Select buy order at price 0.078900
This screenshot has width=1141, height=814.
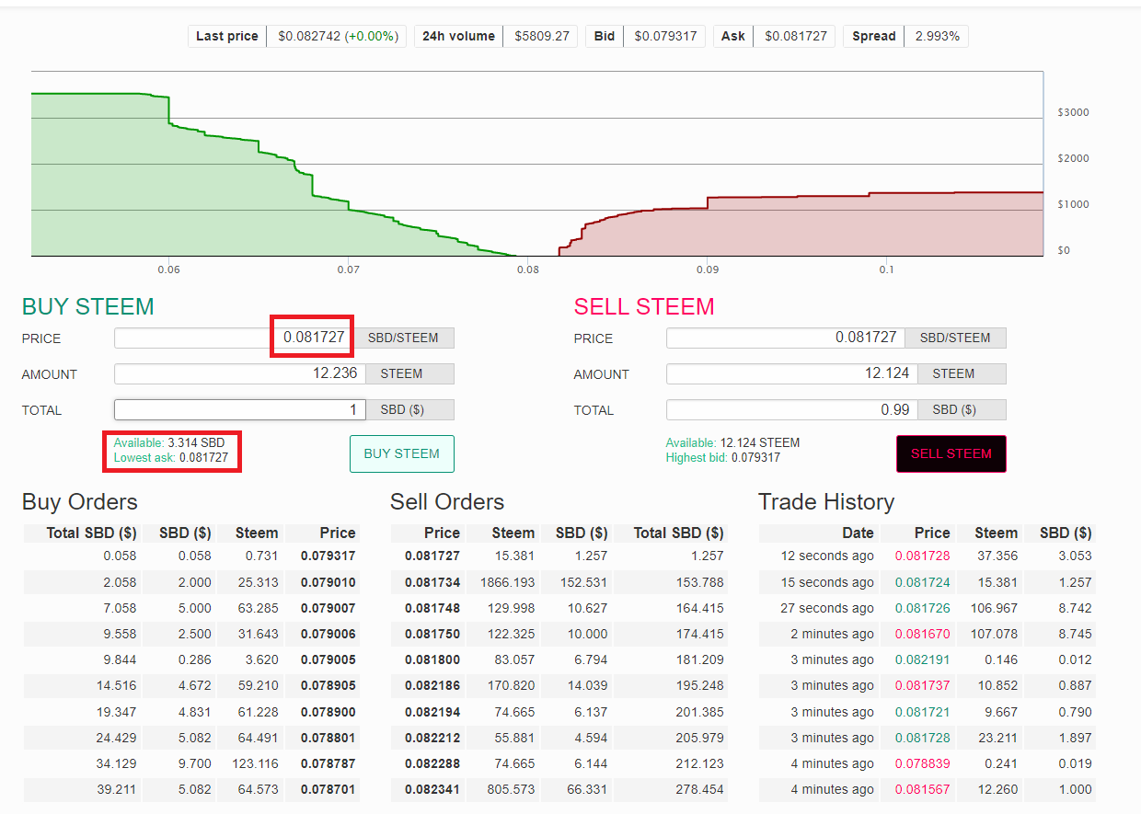(x=190, y=712)
